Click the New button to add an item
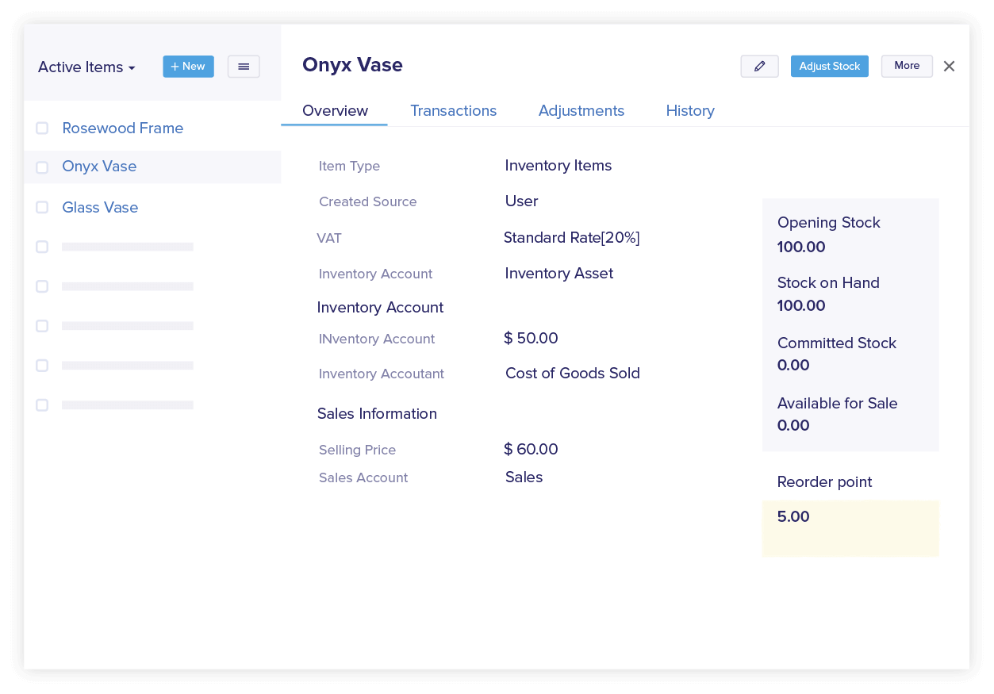The height and width of the screenshot is (694, 994). pyautogui.click(x=188, y=67)
